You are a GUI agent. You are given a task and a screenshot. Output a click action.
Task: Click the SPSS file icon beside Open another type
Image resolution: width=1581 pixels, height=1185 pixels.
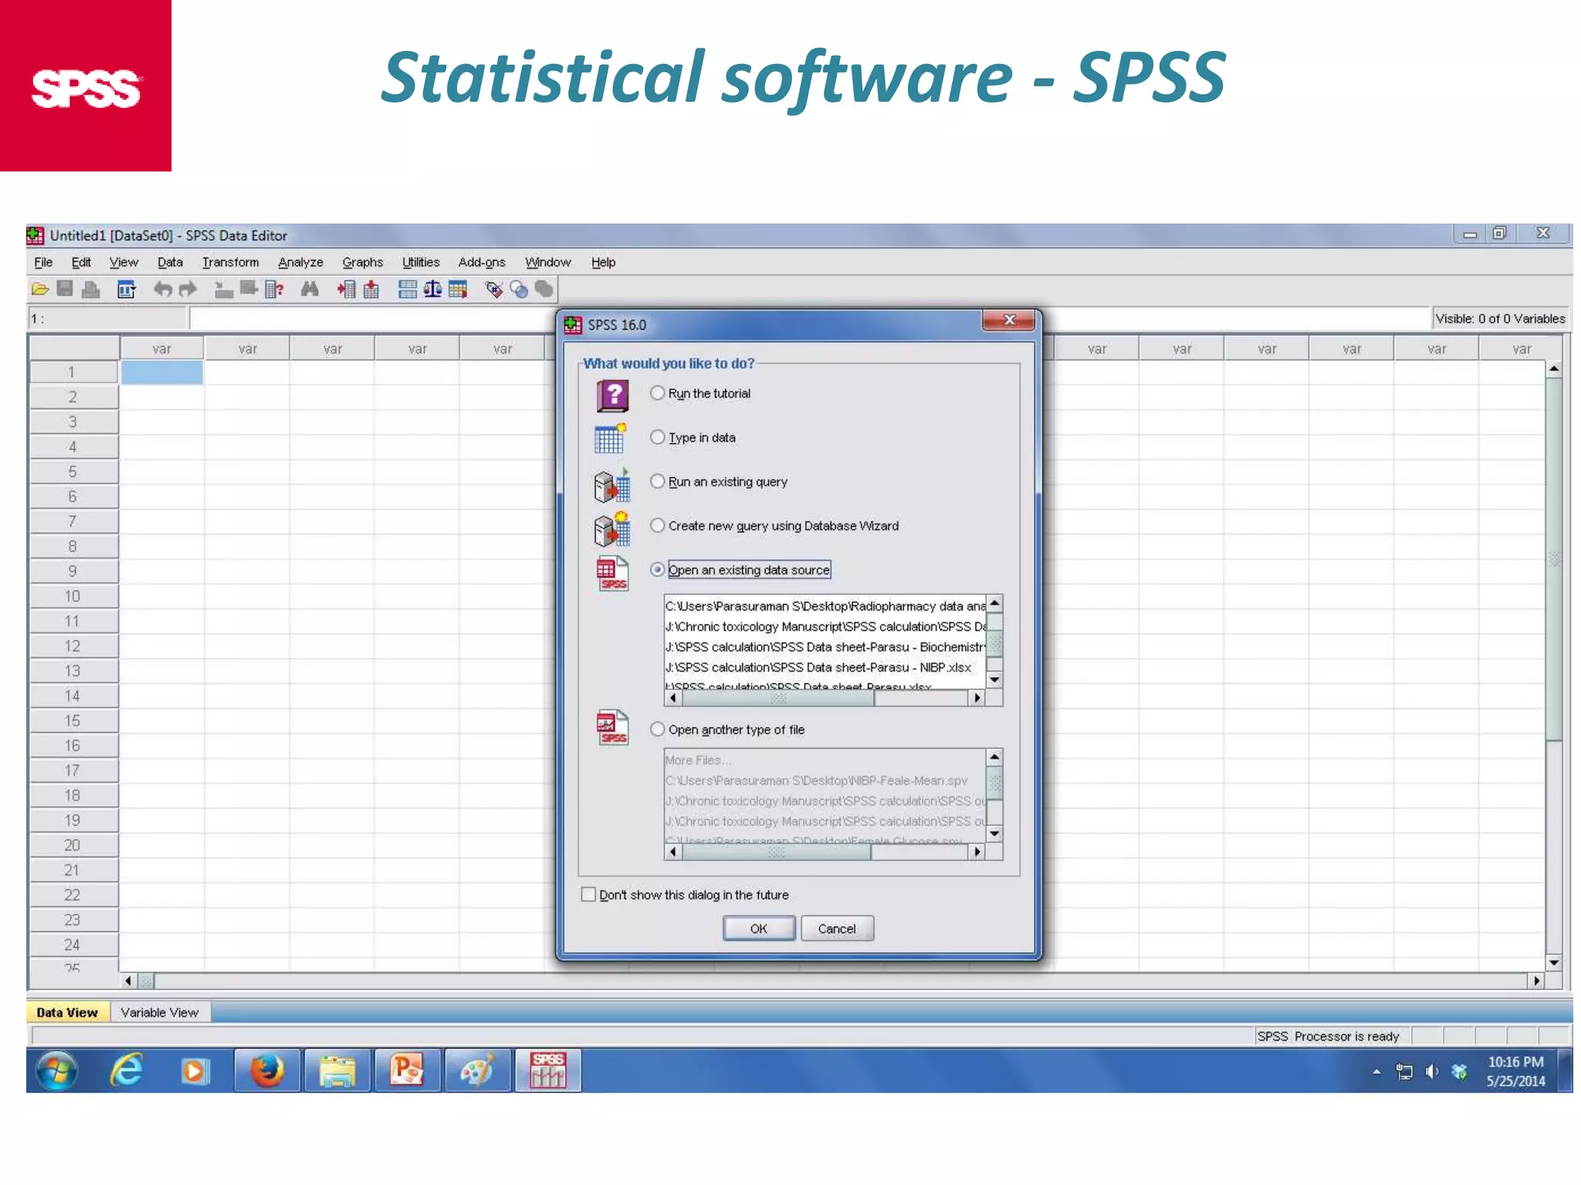click(x=612, y=728)
